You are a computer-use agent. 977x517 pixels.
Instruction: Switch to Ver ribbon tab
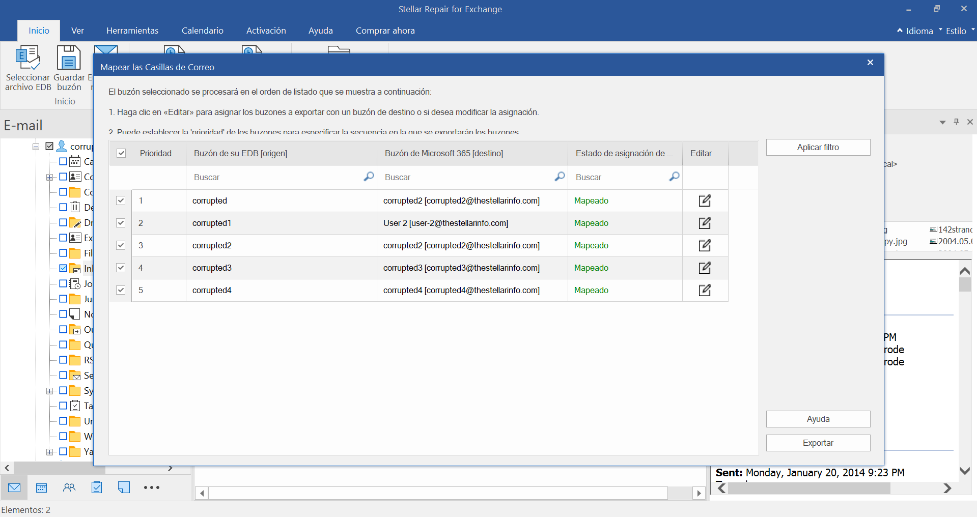tap(77, 31)
